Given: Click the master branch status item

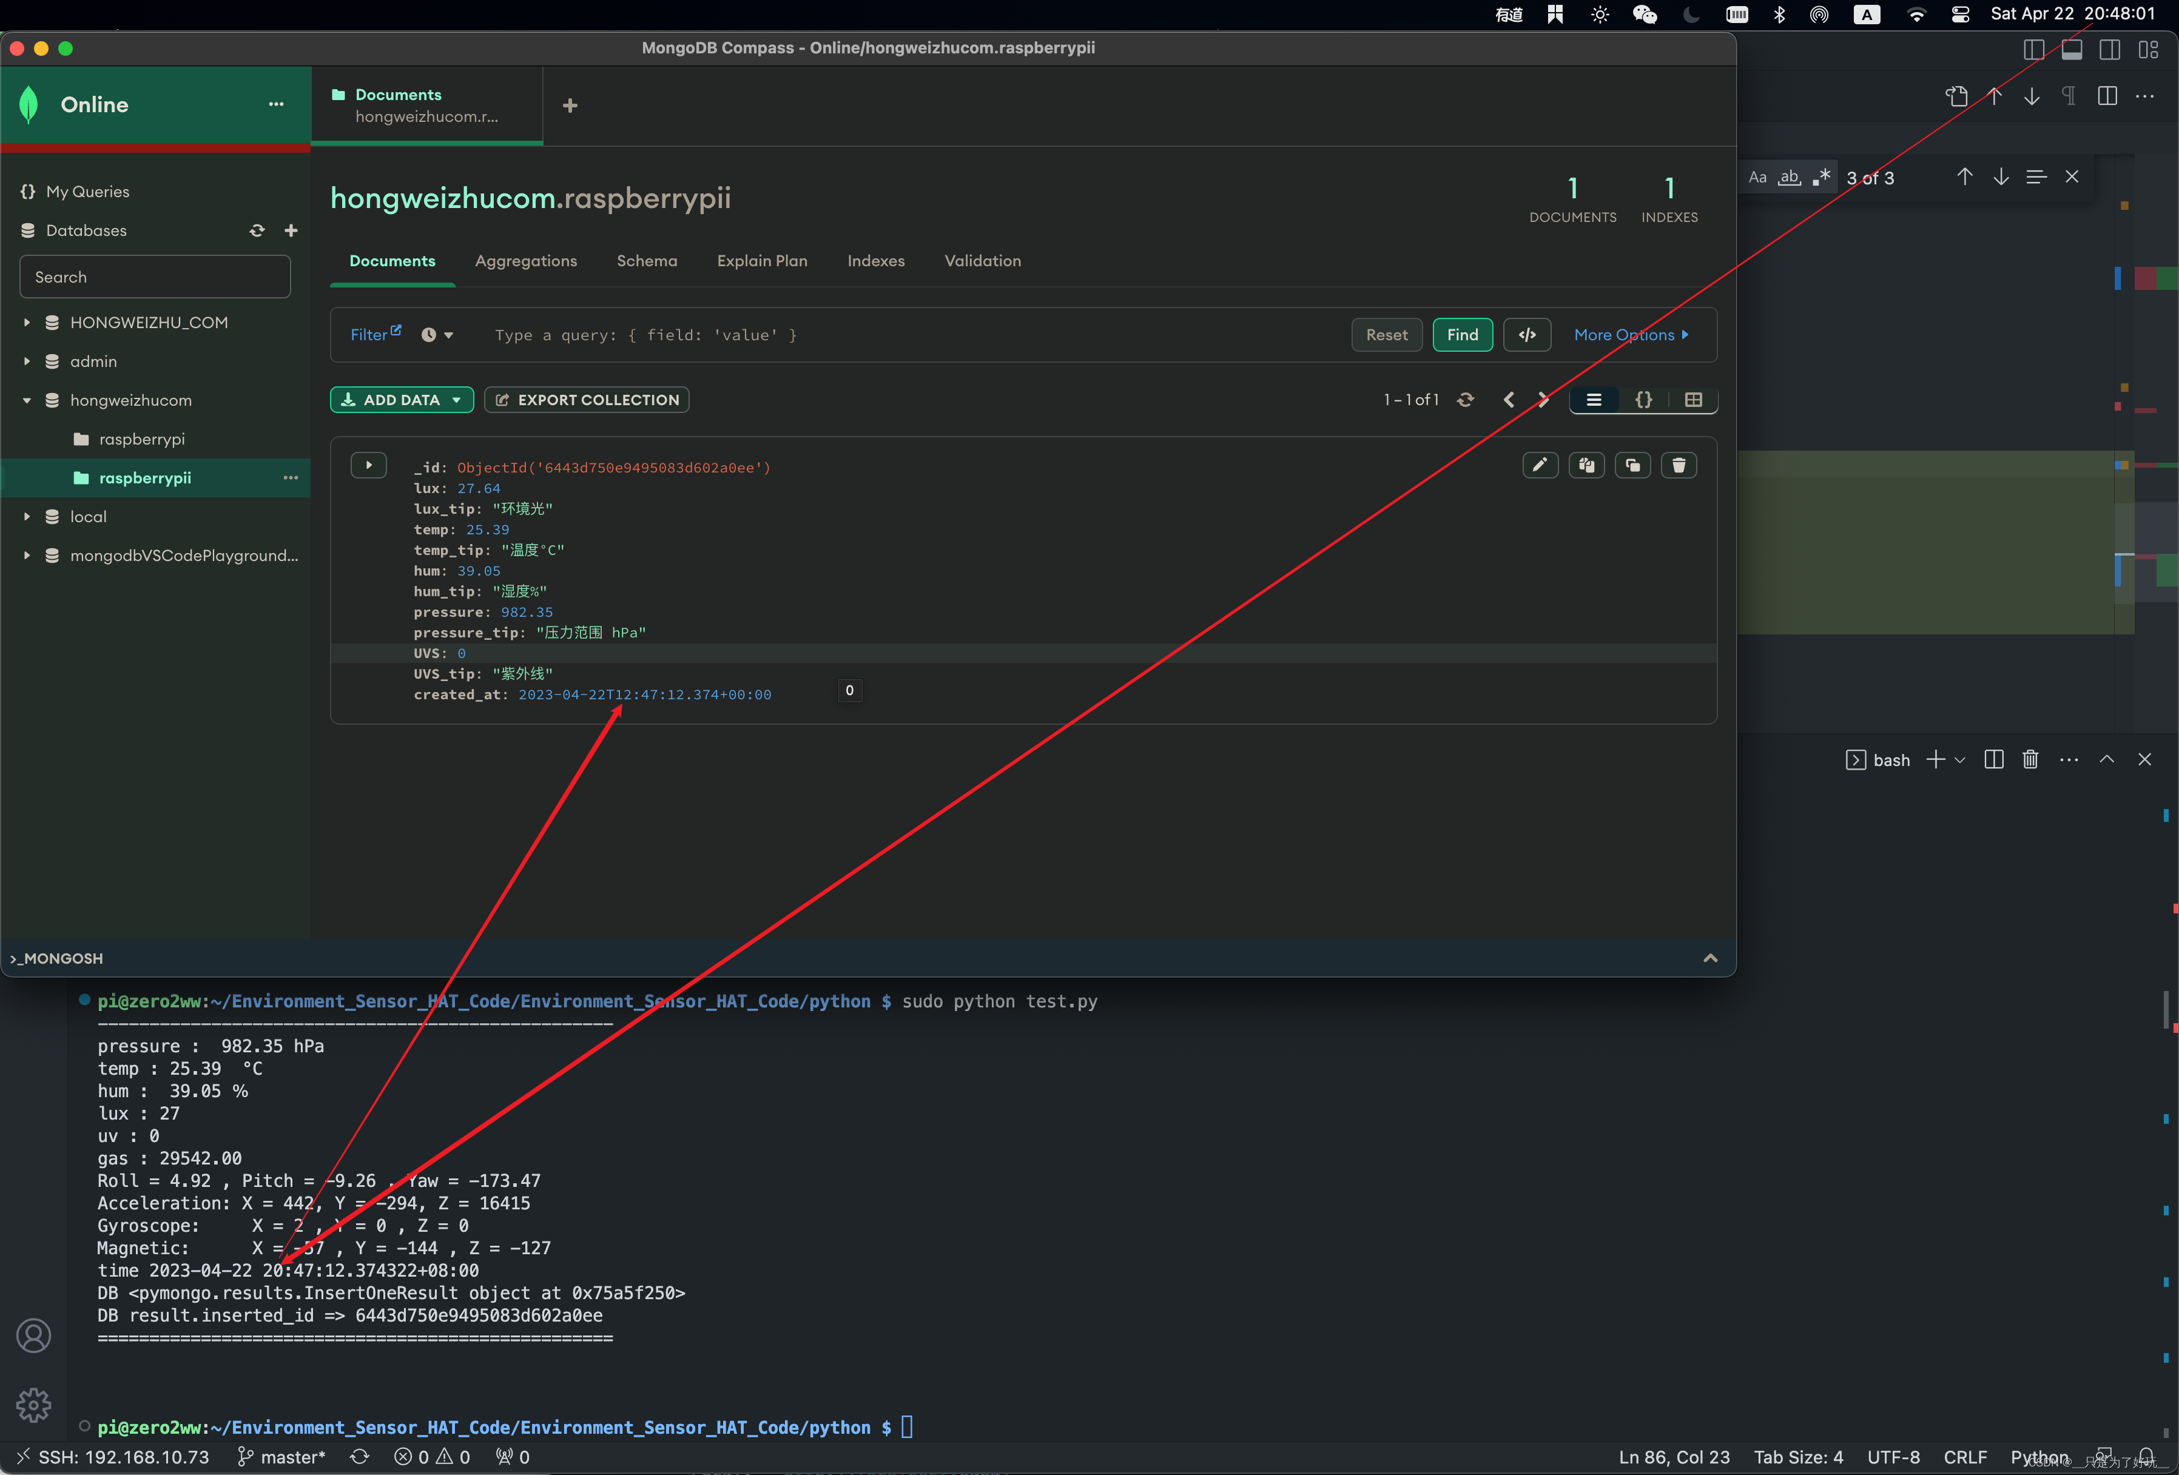Looking at the screenshot, I should coord(281,1457).
